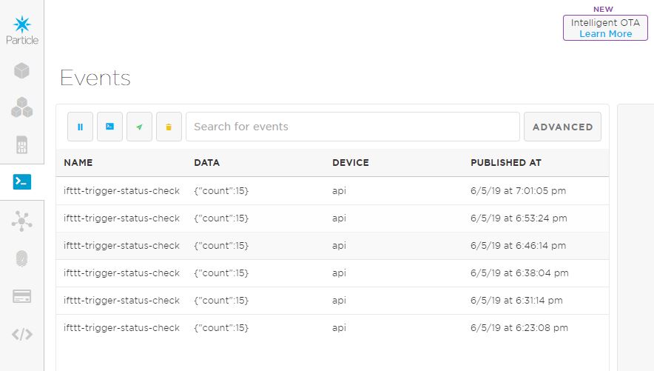The height and width of the screenshot is (371, 654).
Task: Open the Devices page cube icon
Action: point(21,71)
